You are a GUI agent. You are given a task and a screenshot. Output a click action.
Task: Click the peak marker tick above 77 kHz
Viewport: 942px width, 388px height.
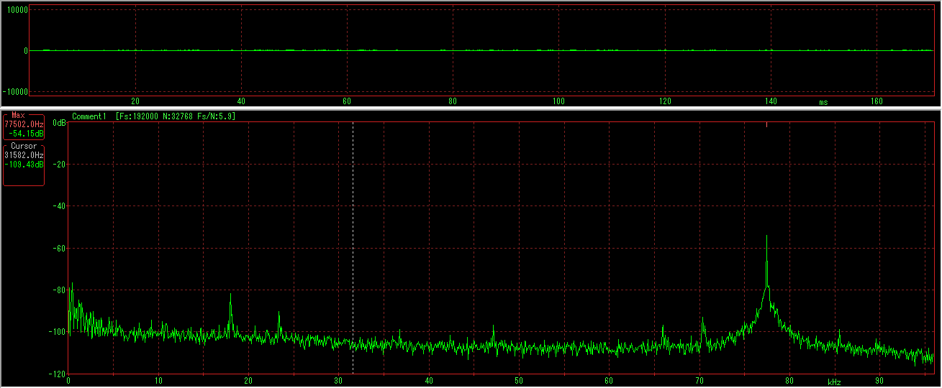tap(766, 125)
